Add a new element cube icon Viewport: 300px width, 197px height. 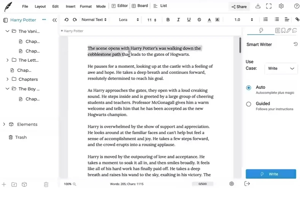tap(24, 184)
